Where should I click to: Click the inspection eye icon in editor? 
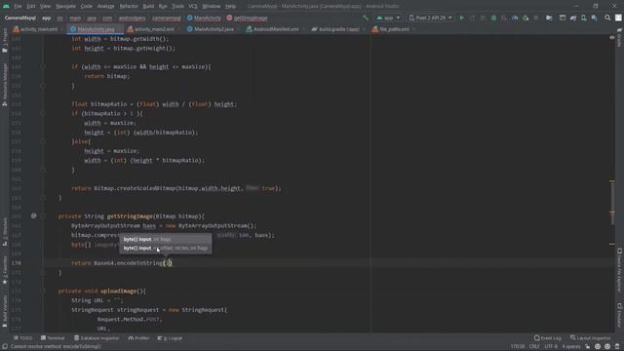(x=612, y=37)
